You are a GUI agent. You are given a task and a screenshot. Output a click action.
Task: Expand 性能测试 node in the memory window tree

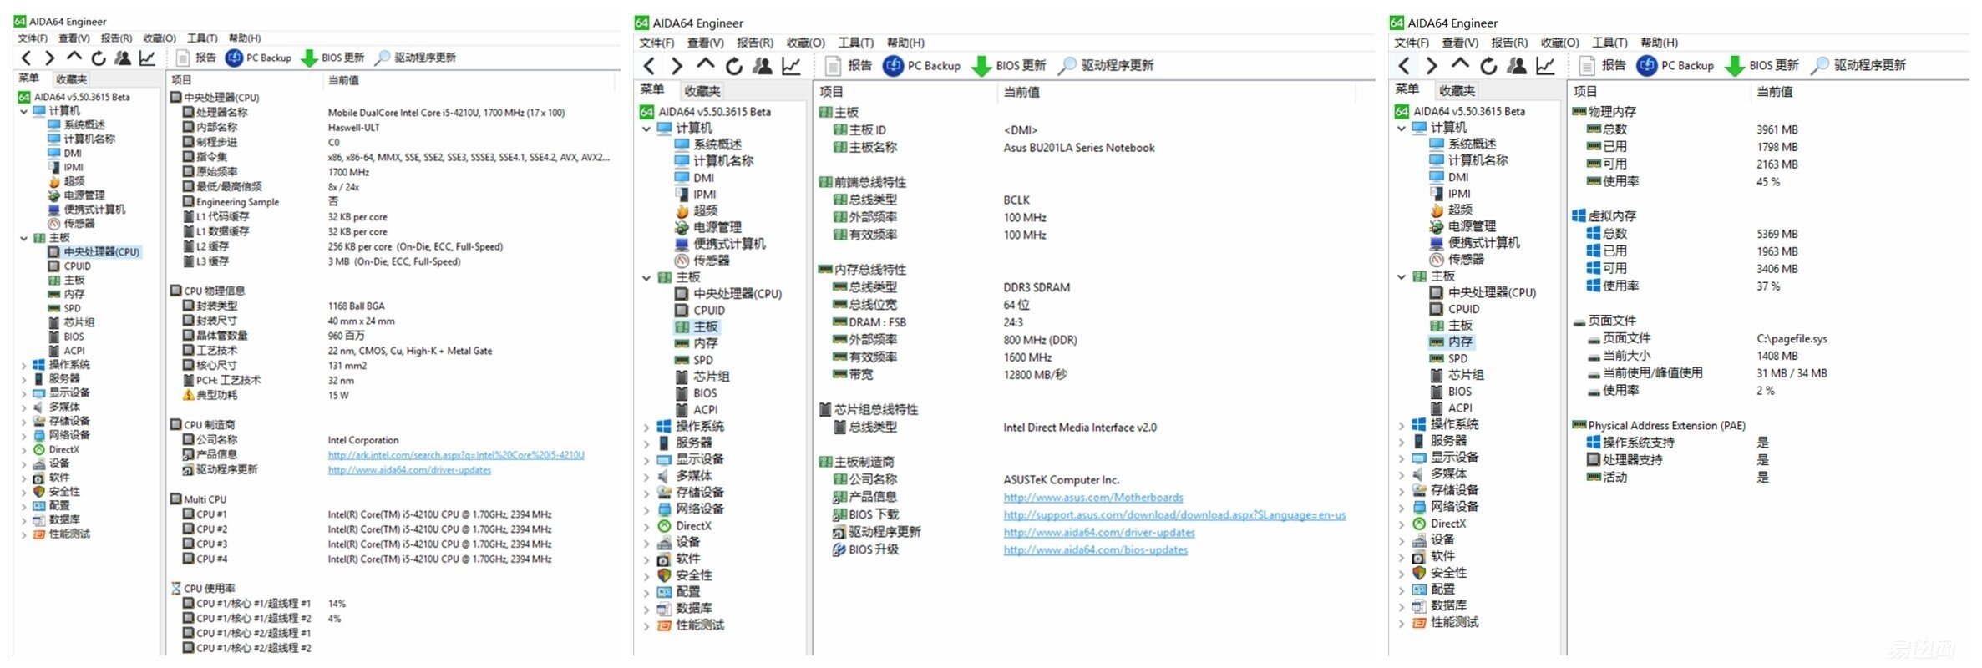coord(1402,623)
